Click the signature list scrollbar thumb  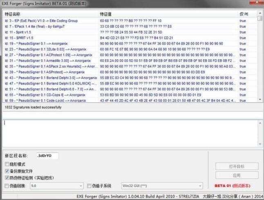coord(260,18)
